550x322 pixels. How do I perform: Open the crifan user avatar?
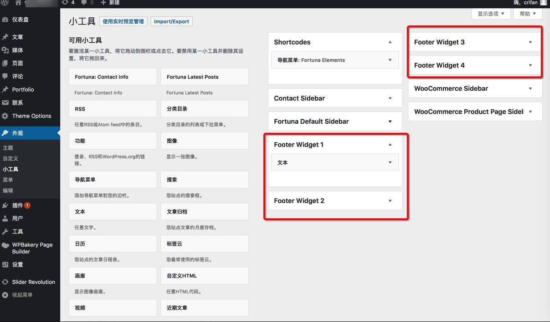coord(543,2)
